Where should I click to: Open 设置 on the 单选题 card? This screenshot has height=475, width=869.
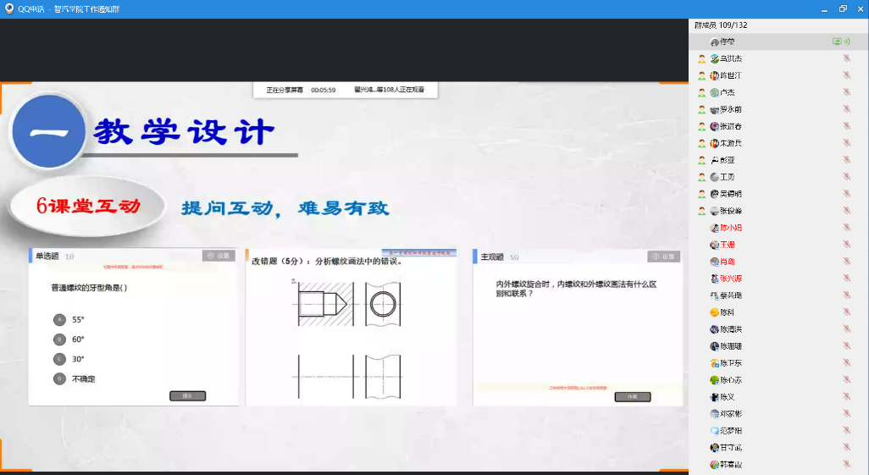coord(219,256)
